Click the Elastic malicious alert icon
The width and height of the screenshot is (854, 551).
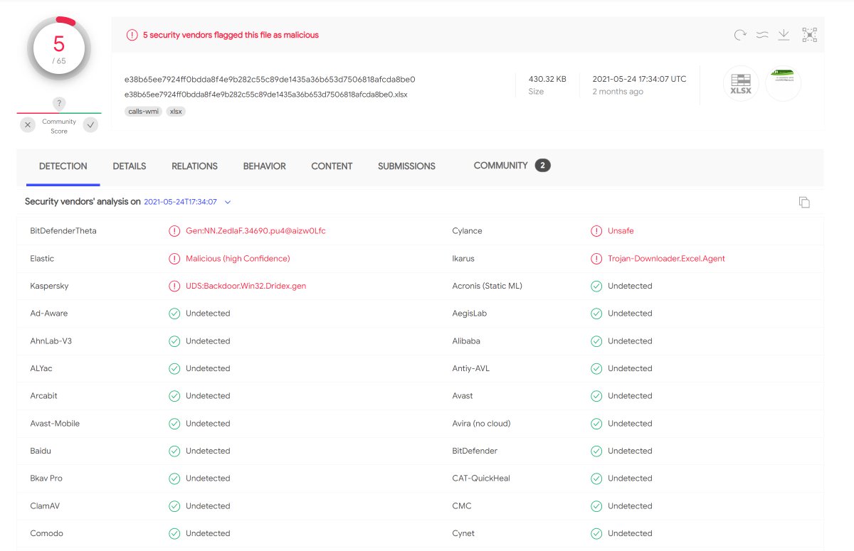tap(174, 259)
